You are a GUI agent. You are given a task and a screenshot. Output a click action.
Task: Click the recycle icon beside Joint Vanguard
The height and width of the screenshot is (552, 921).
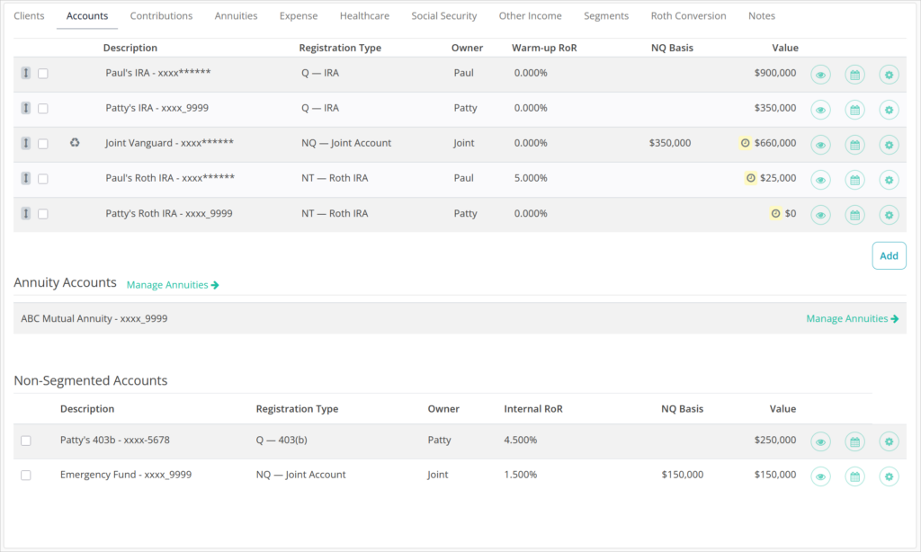pos(75,143)
